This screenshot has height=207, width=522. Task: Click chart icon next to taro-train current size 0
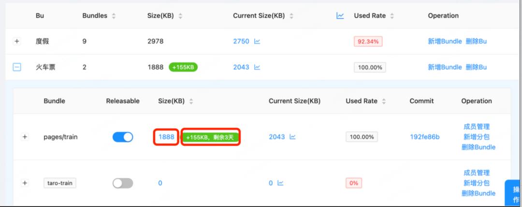click(280, 183)
